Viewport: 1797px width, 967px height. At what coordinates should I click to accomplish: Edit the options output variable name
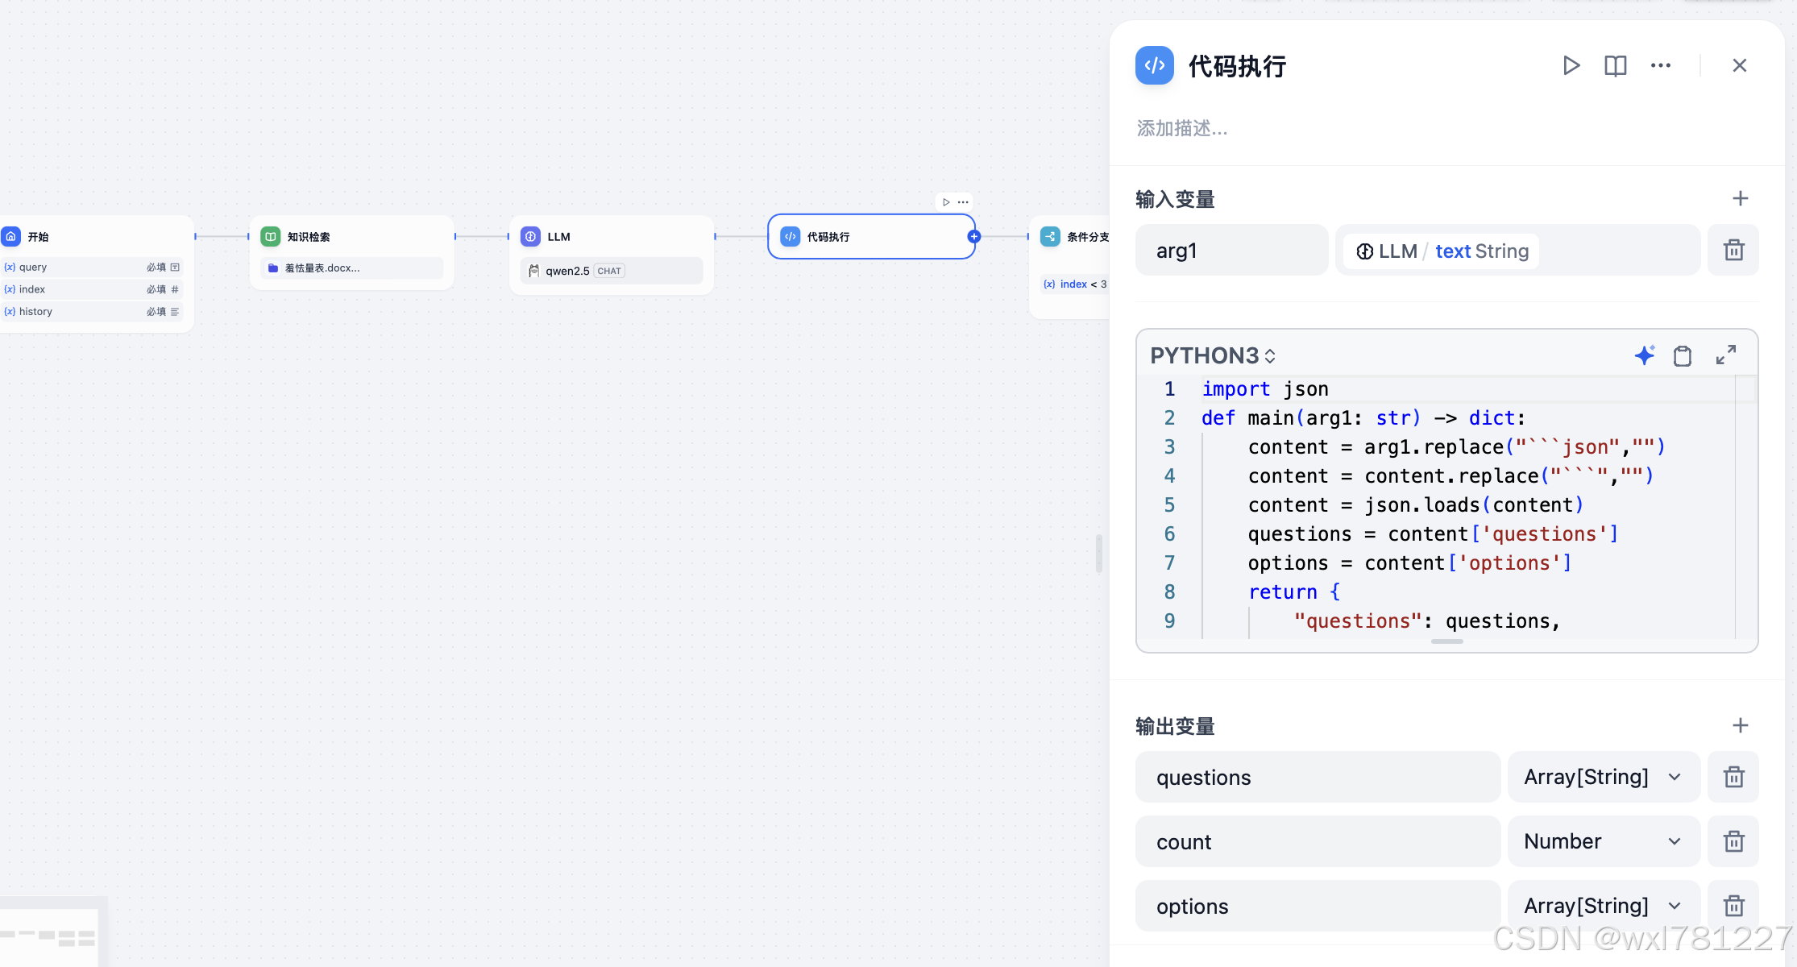point(1318,906)
